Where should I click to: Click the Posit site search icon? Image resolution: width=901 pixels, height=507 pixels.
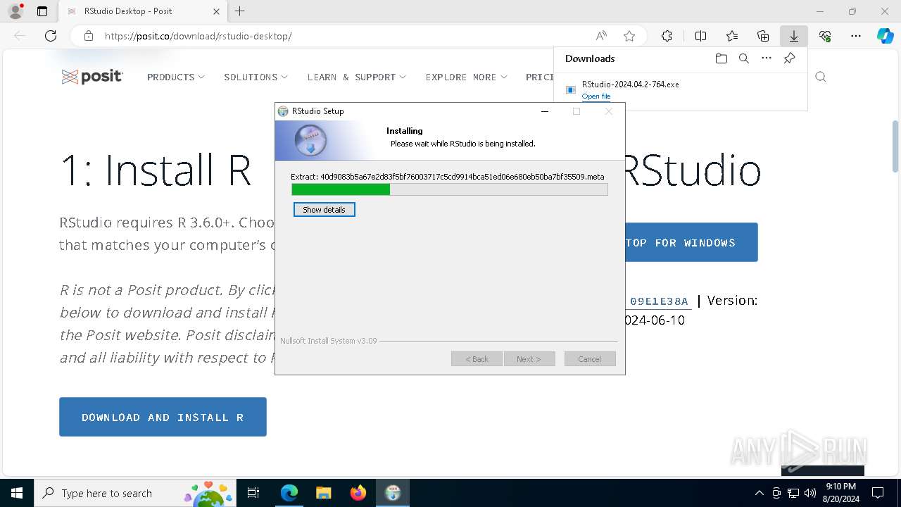coord(821,77)
